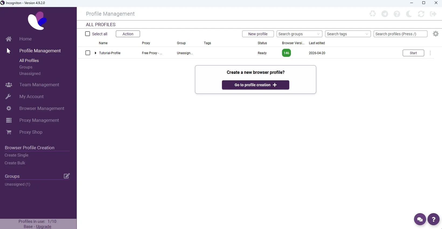This screenshot has width=442, height=229.
Task: Click the Tutorial-Profile name cell
Action: pos(110,53)
